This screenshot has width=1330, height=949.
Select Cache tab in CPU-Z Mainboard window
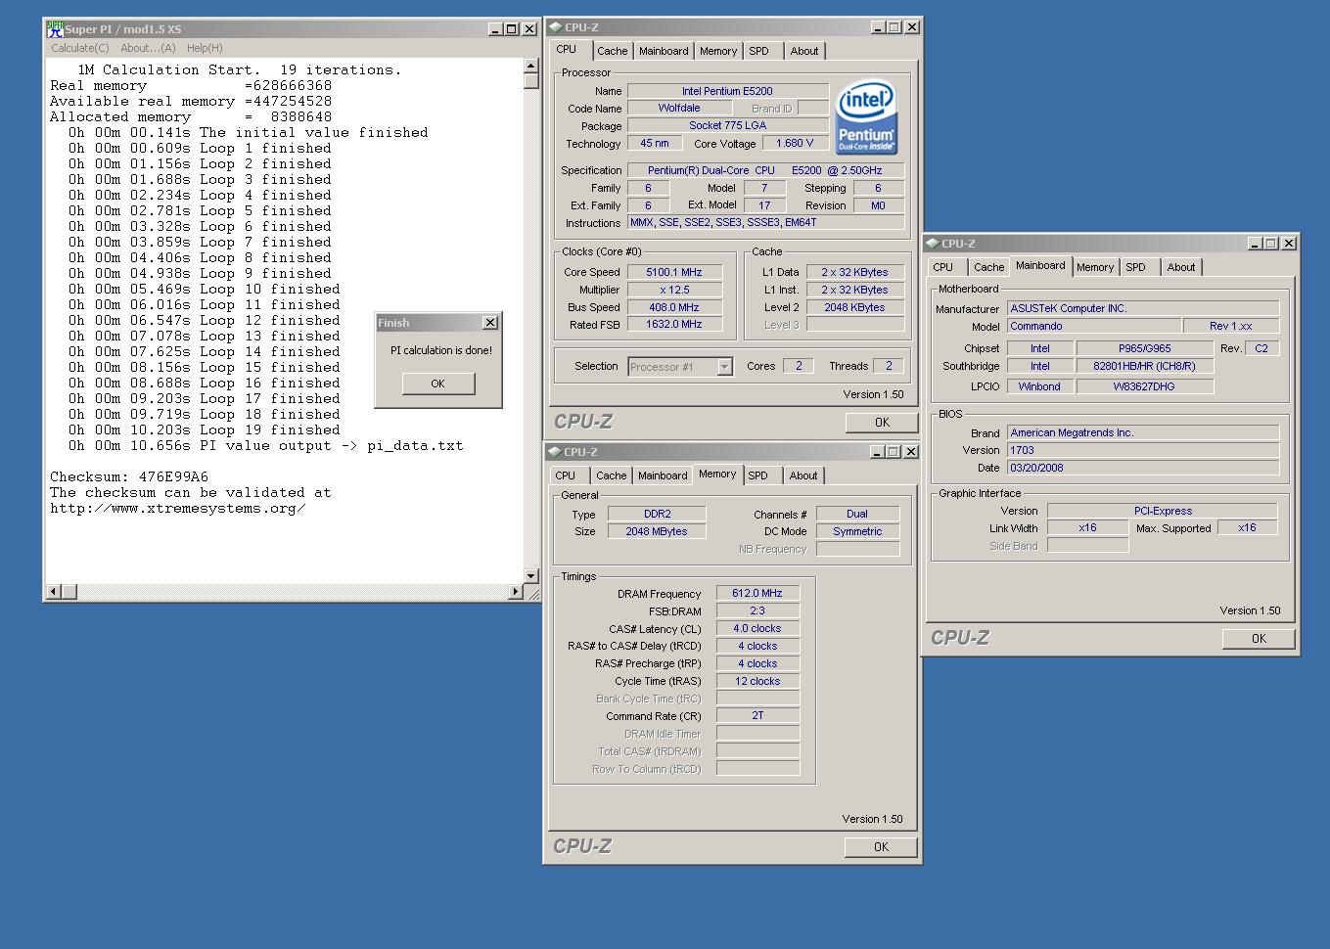pyautogui.click(x=989, y=267)
